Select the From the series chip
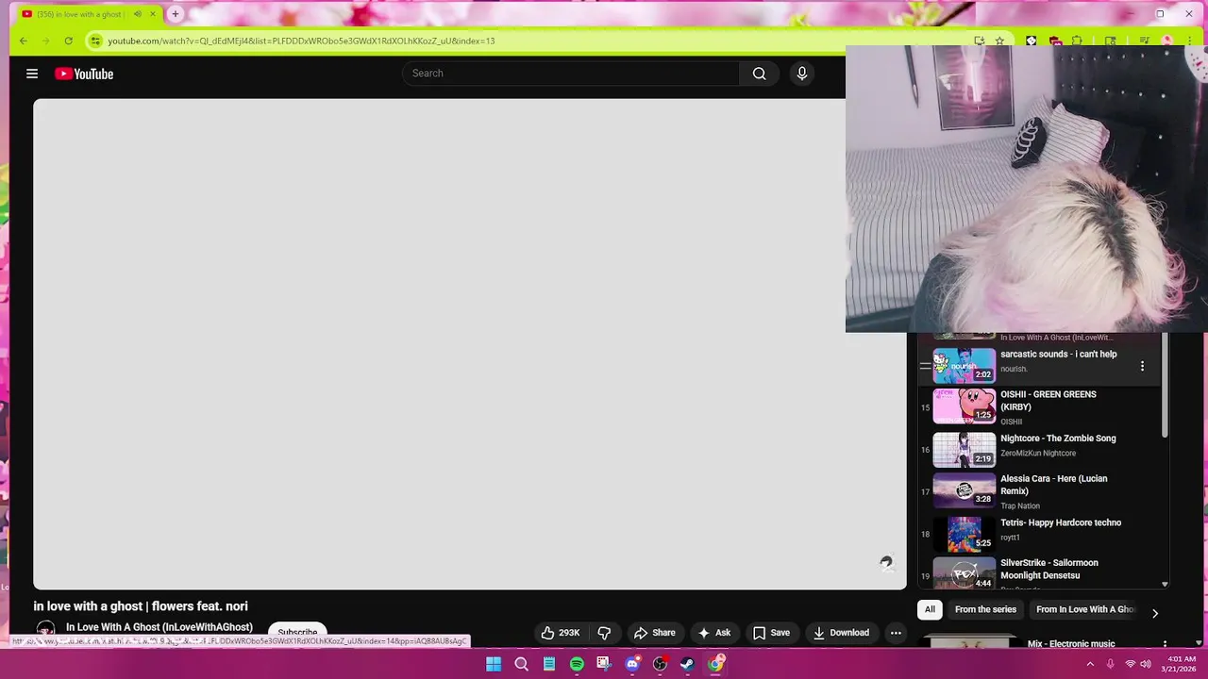 point(985,609)
